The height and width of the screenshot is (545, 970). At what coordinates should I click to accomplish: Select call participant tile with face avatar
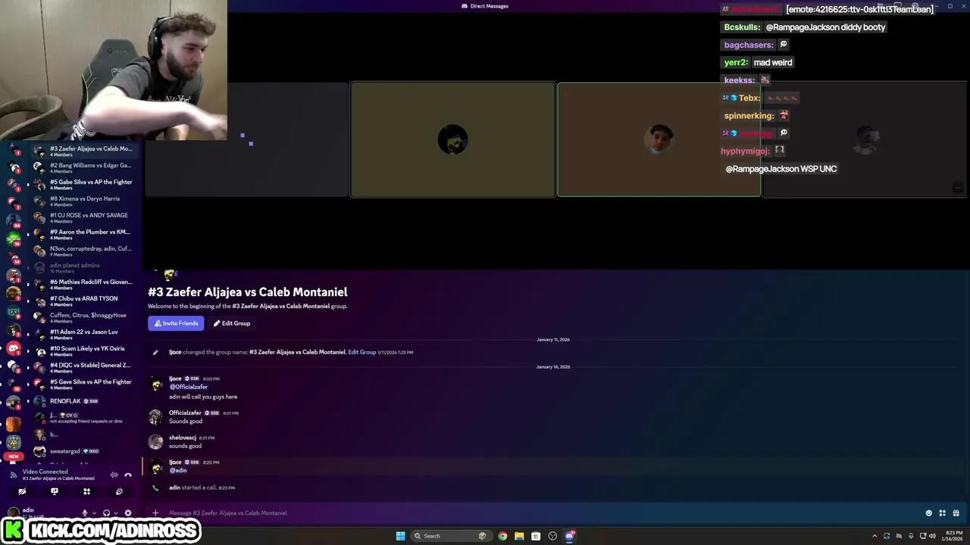[x=659, y=140]
